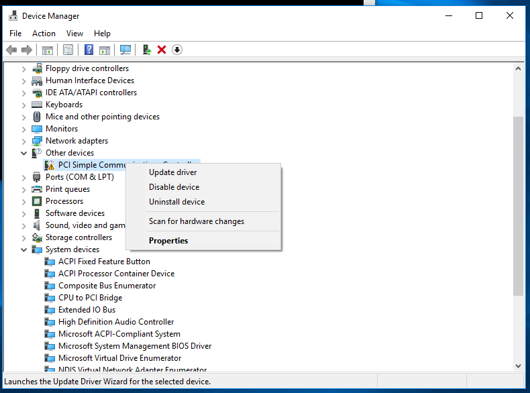Click the Back arrow in the toolbar
Screen dimensions: 530x393
click(x=11, y=50)
